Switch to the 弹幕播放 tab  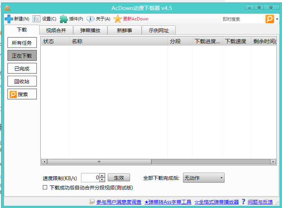coord(90,30)
